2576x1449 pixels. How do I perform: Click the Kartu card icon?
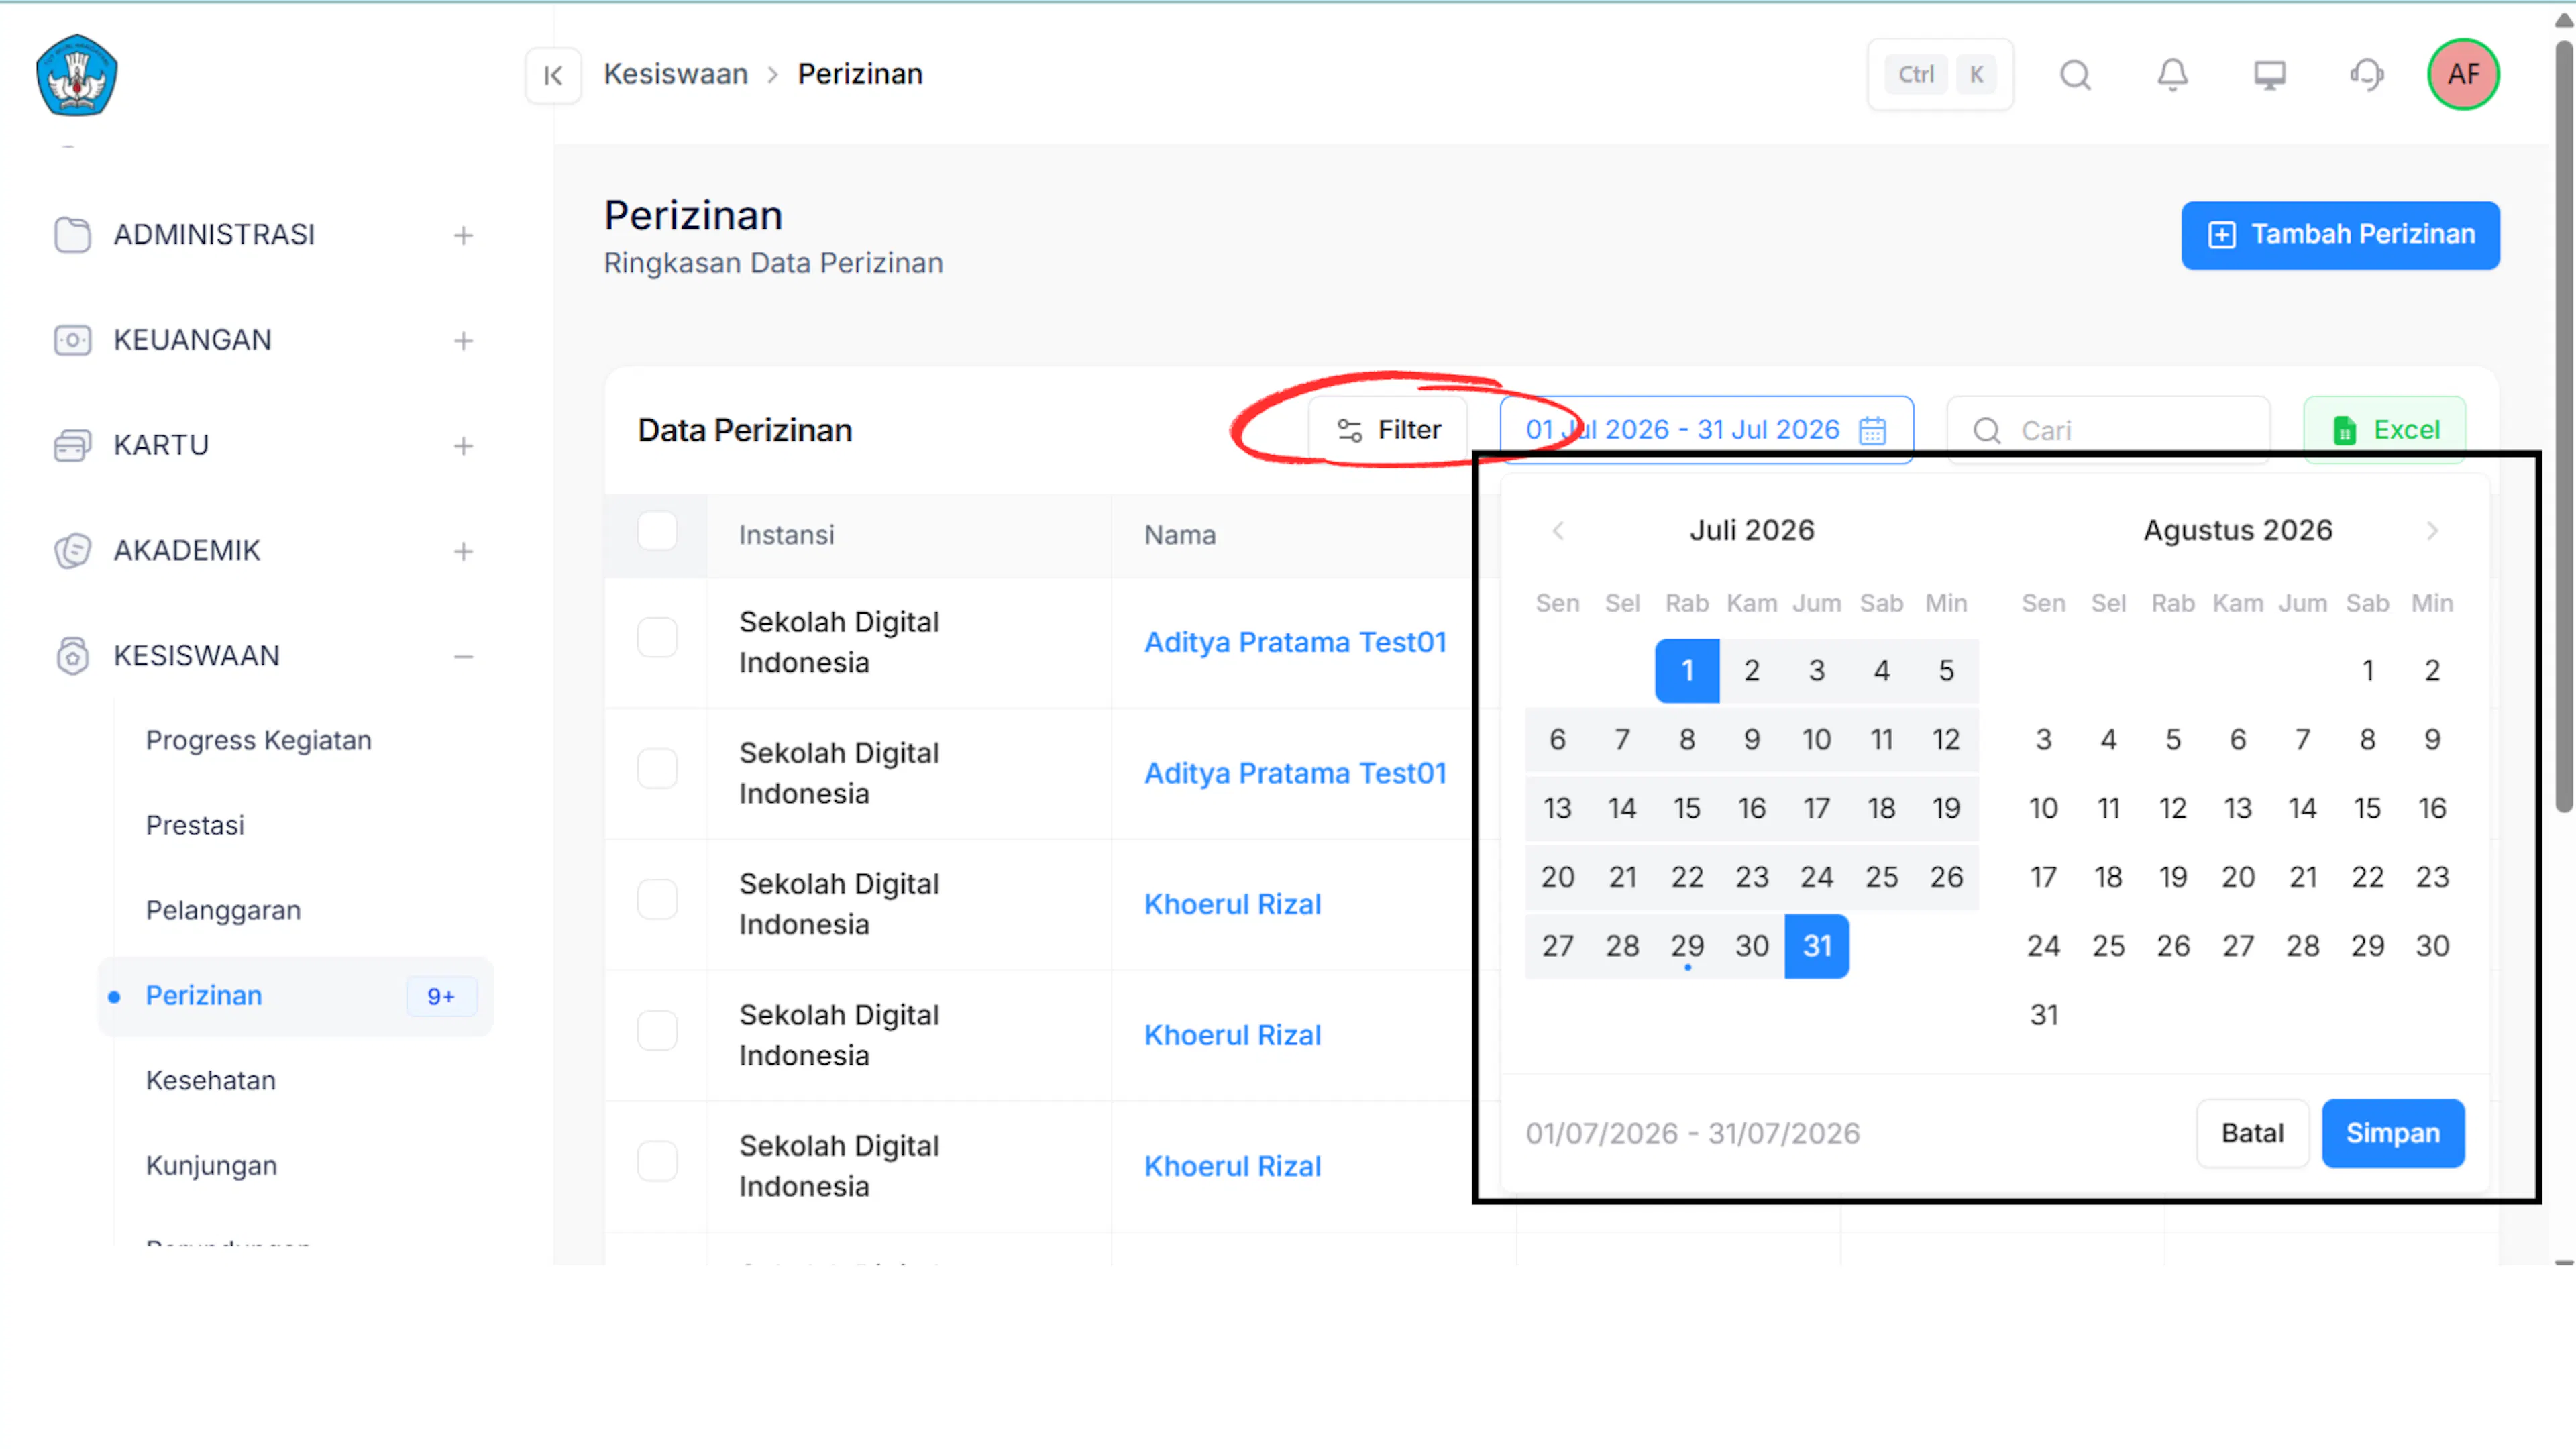[x=72, y=445]
